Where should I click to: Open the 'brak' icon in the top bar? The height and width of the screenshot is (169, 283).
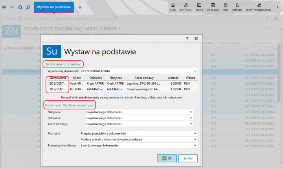(x=226, y=7)
